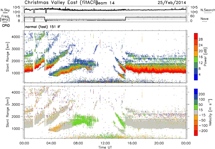Click the '4000' tick in the power panel

coord(16,37)
